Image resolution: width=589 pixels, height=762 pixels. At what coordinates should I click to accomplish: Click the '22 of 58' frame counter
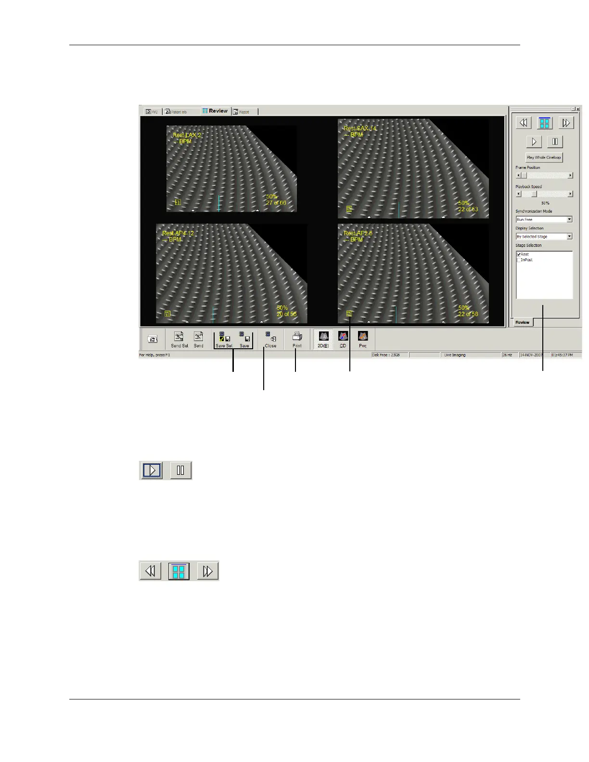point(468,314)
